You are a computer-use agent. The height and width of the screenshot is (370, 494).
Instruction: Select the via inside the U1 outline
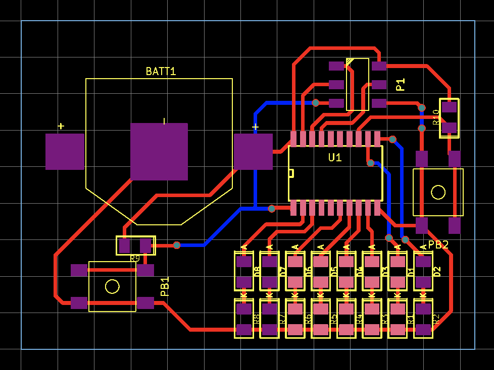point(371,163)
